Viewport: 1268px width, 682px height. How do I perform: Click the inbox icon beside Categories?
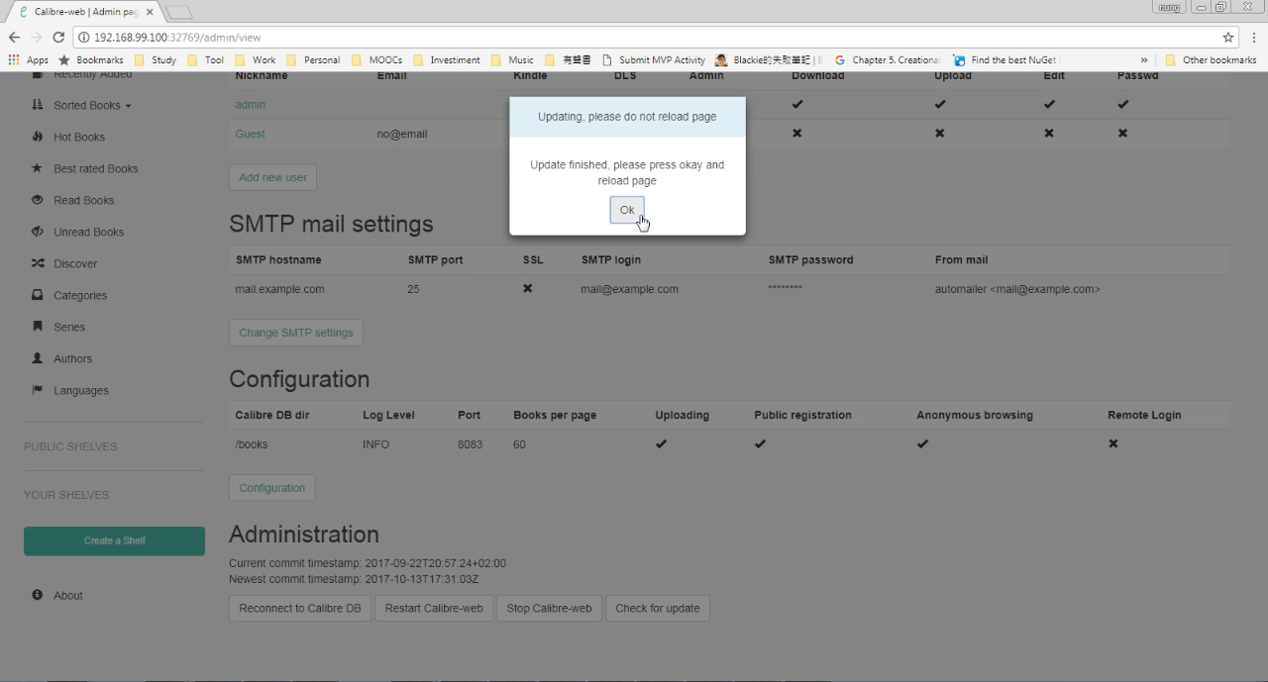coord(38,294)
